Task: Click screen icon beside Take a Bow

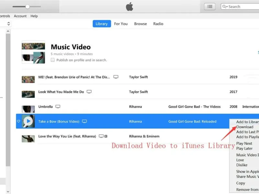Action: pos(84,122)
